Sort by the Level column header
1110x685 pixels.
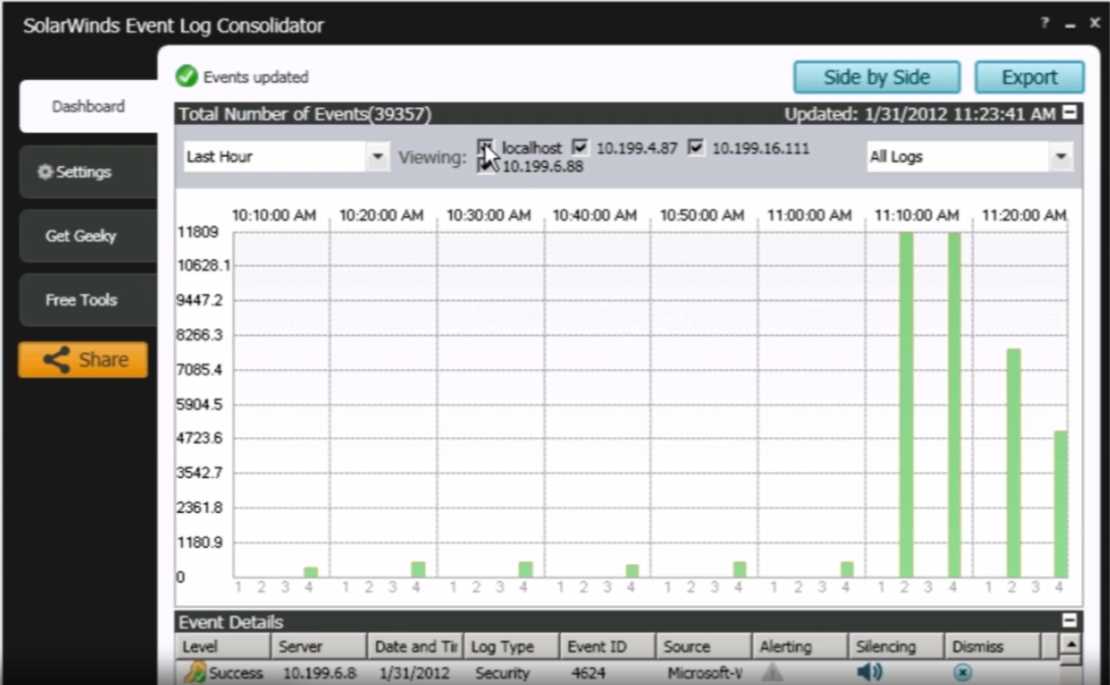(223, 647)
